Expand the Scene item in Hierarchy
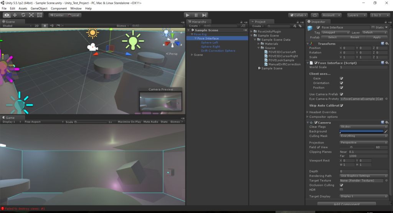The height and width of the screenshot is (213, 393). coord(192,54)
